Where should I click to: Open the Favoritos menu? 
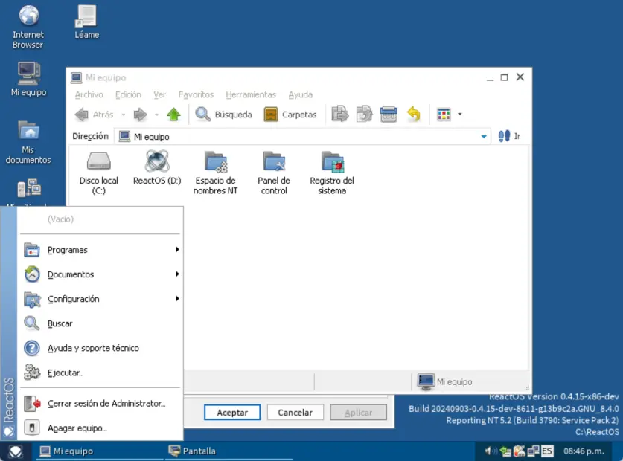click(x=196, y=94)
